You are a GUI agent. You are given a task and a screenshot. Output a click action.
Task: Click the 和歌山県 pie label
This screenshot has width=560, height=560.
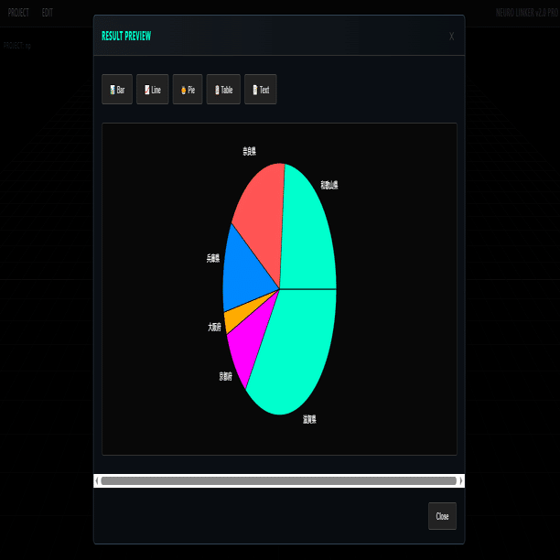[328, 185]
